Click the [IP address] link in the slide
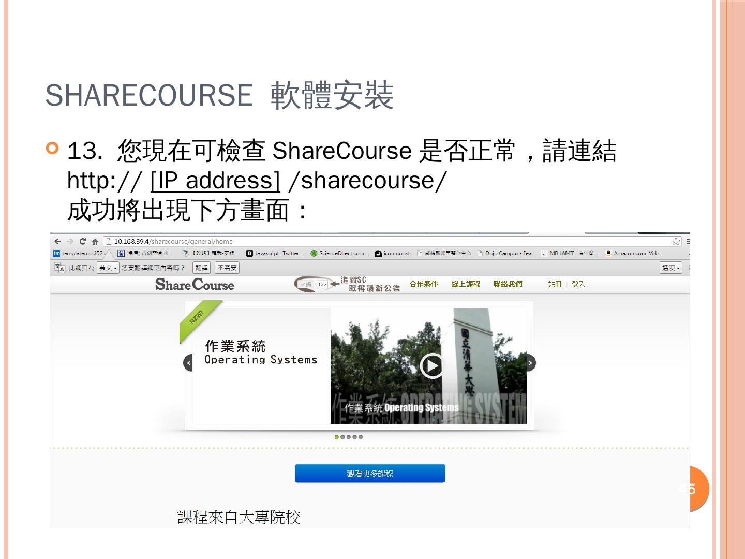This screenshot has height=559, width=745. tap(215, 180)
